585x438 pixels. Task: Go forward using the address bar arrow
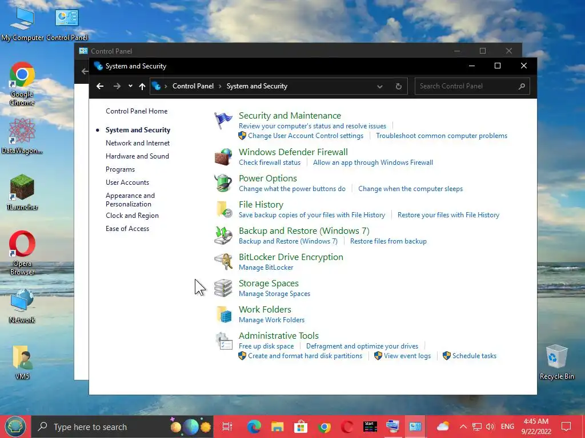(117, 86)
